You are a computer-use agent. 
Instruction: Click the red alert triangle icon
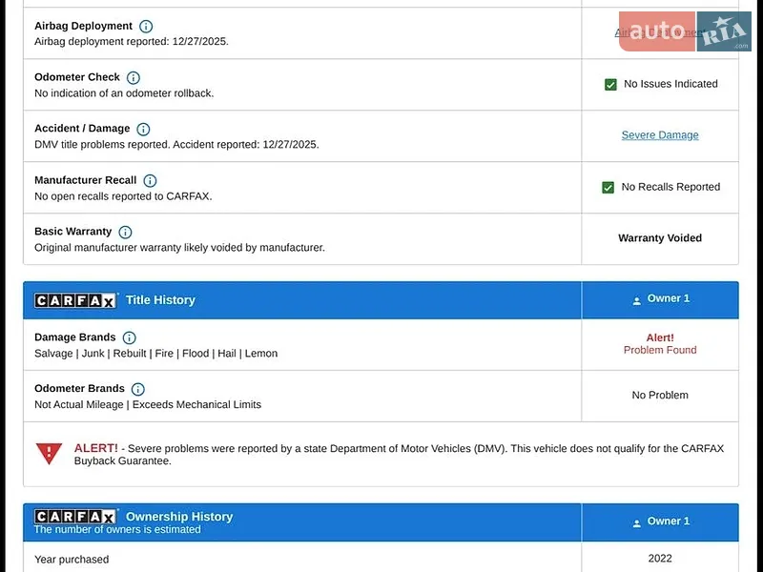pyautogui.click(x=49, y=454)
